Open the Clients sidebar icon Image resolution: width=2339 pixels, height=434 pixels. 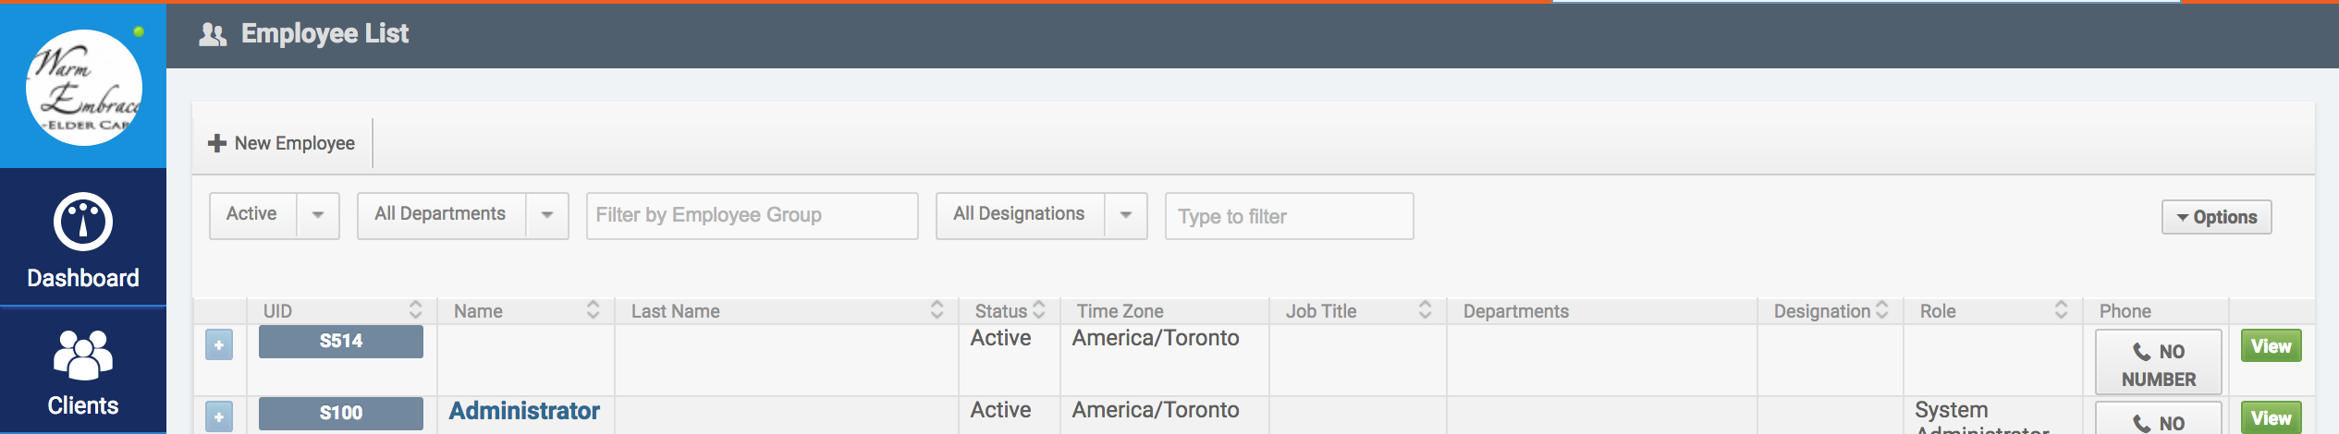[83, 356]
